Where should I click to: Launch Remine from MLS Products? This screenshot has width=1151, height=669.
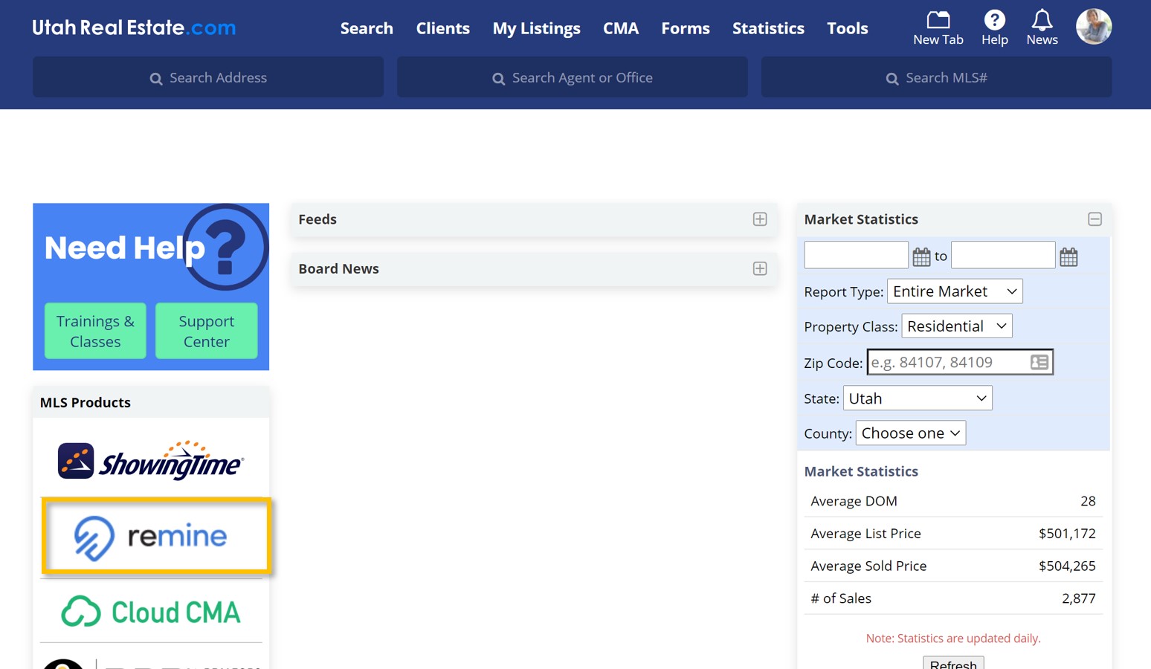156,536
